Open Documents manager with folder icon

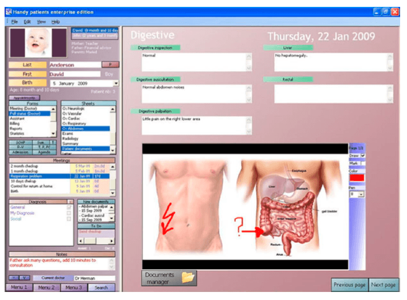pyautogui.click(x=169, y=278)
